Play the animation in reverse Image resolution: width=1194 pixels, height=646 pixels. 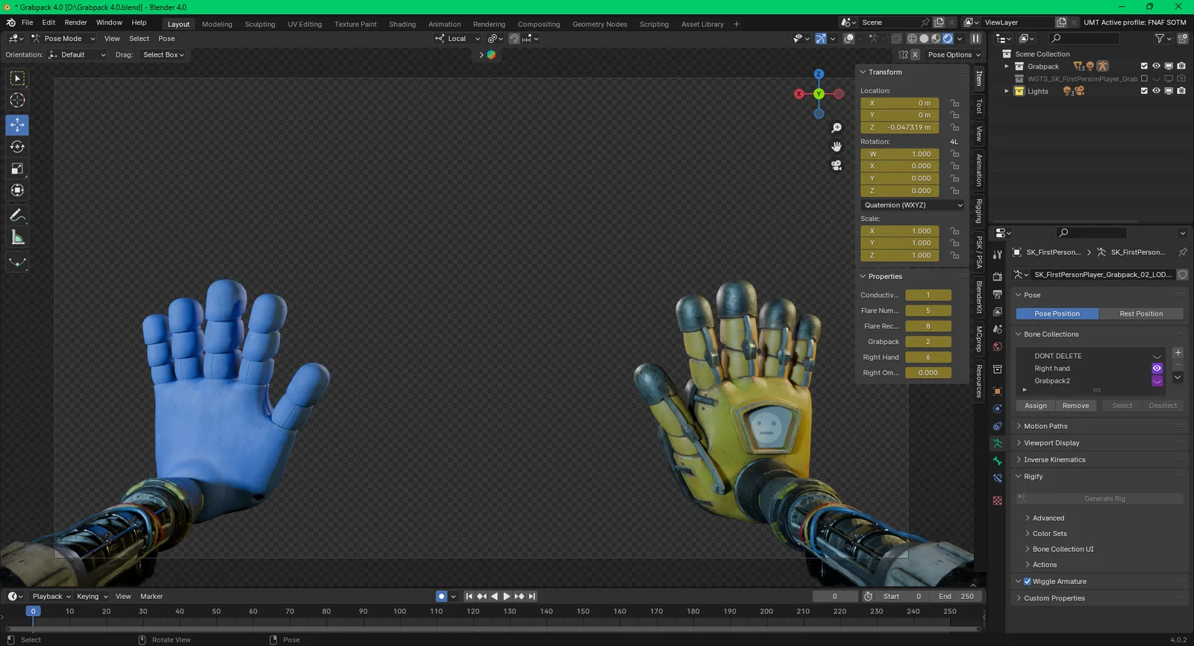pyautogui.click(x=494, y=596)
